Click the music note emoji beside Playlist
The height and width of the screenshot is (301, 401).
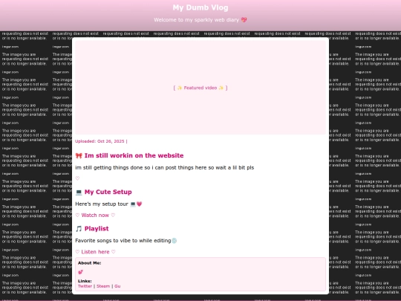pos(79,229)
